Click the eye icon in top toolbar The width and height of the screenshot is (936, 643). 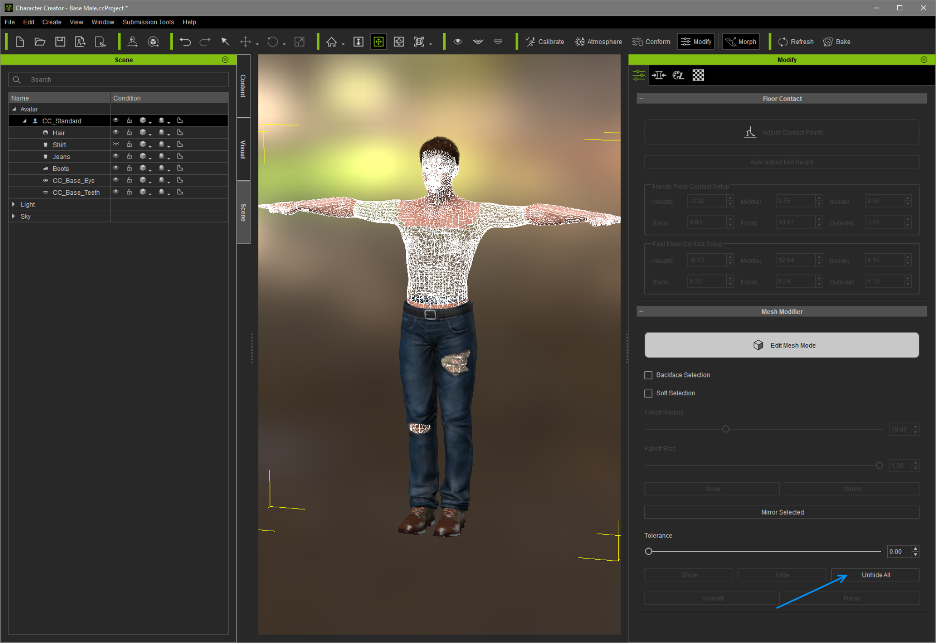[458, 42]
